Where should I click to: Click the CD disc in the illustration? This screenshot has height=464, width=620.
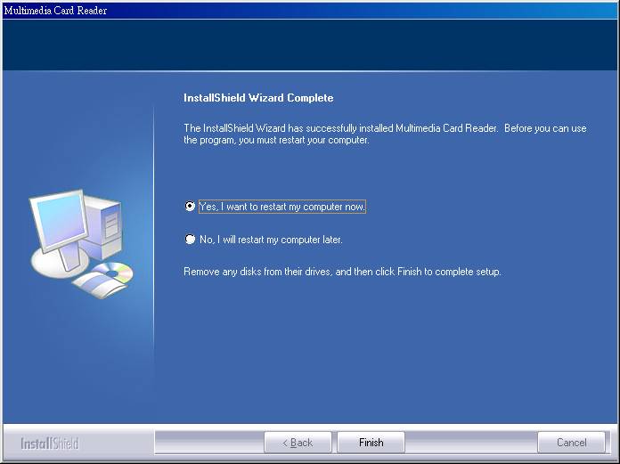117,272
